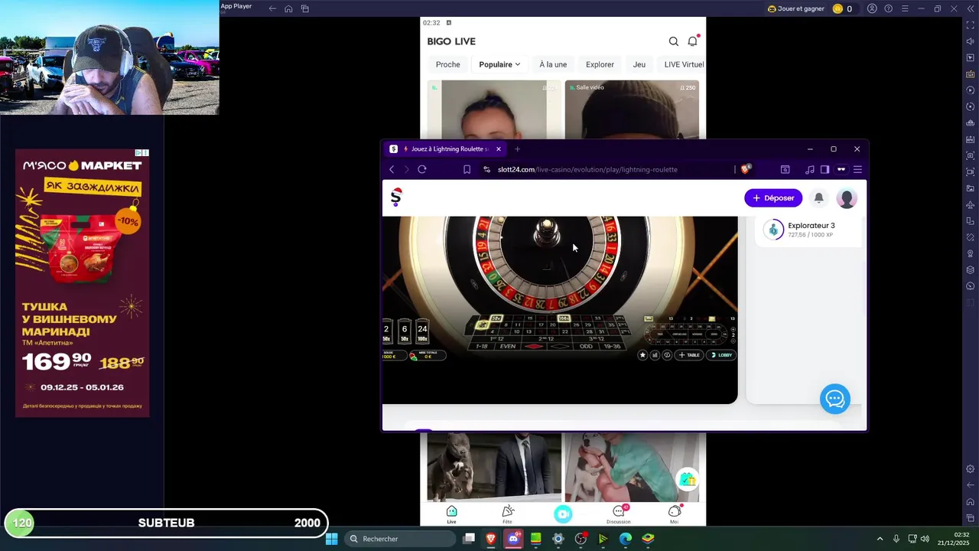Bet on the red diamond in roulette

pyautogui.click(x=534, y=347)
